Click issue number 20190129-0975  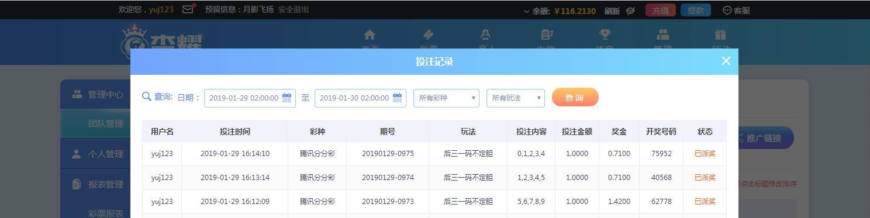point(388,154)
